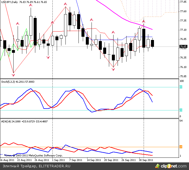Viewport: 189px width, 170px height.
Task: Click the cyan 20 level tag in Stochastic panel
Action: tap(181, 110)
